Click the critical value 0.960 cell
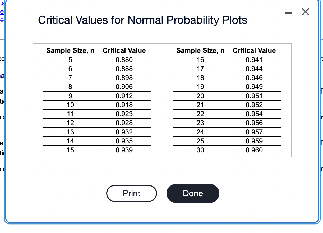 pos(254,150)
